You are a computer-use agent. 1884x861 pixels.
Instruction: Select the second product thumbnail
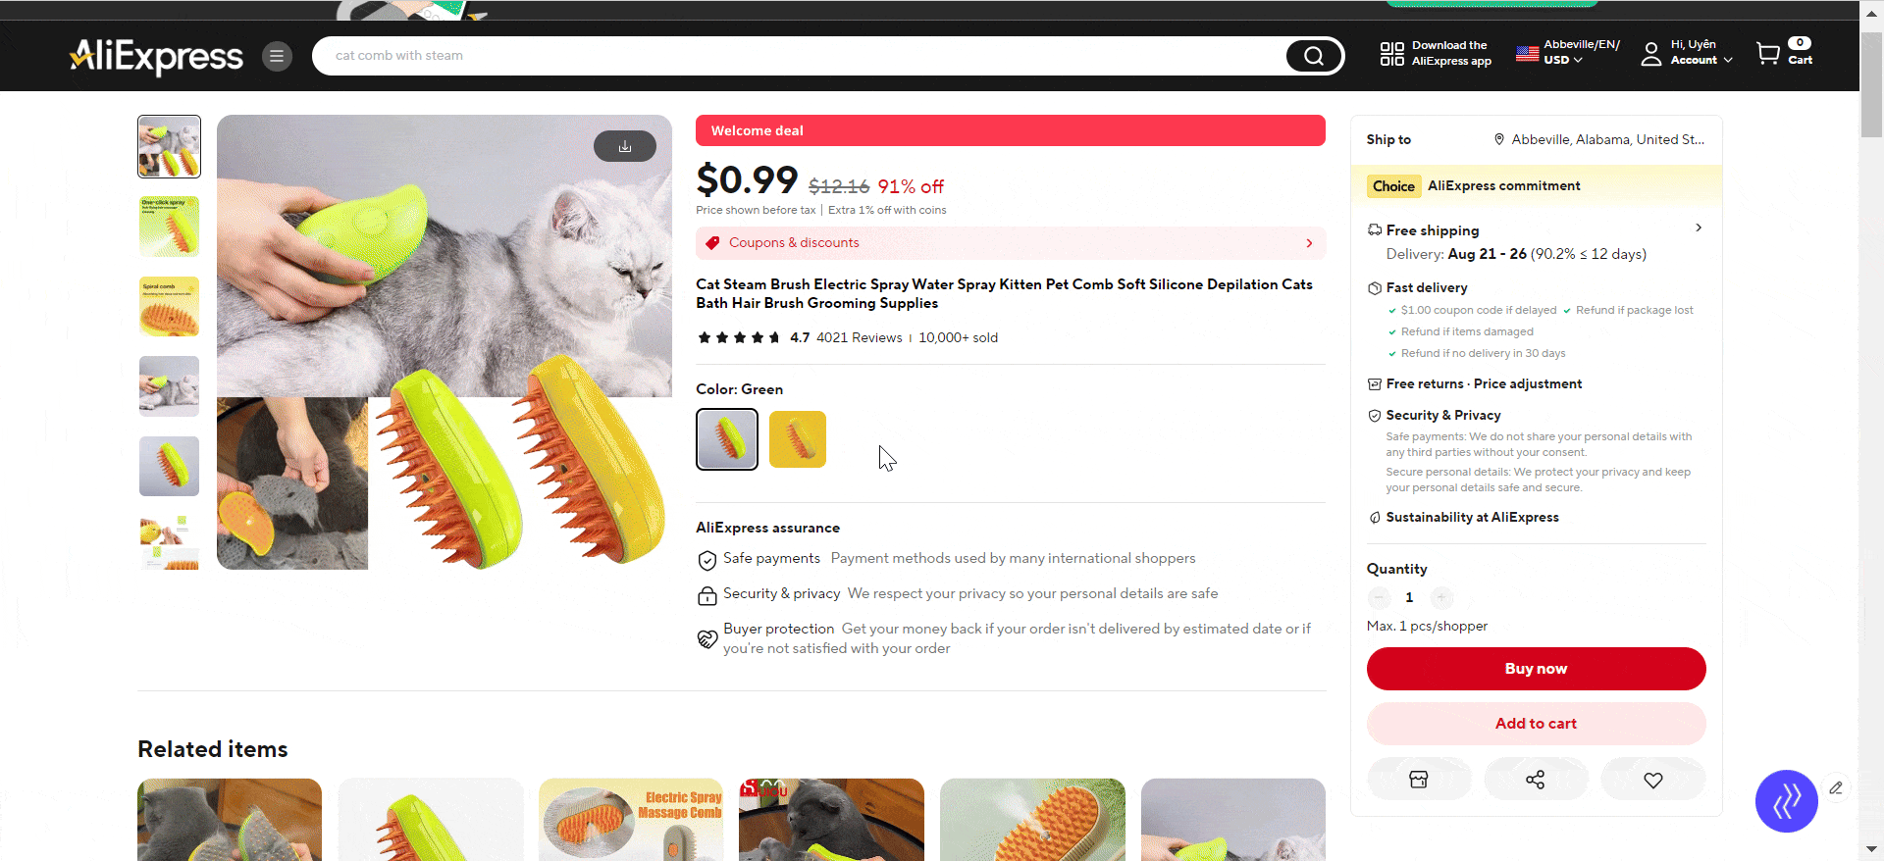tap(169, 227)
